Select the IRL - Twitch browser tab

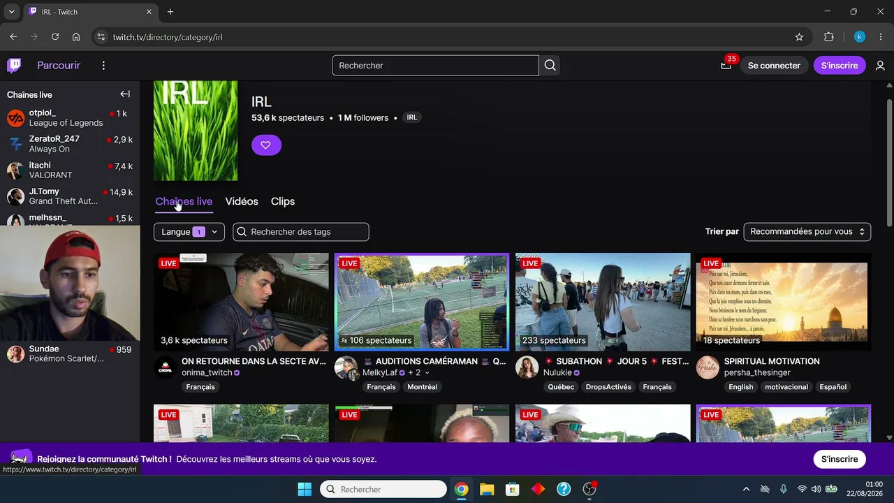(91, 12)
